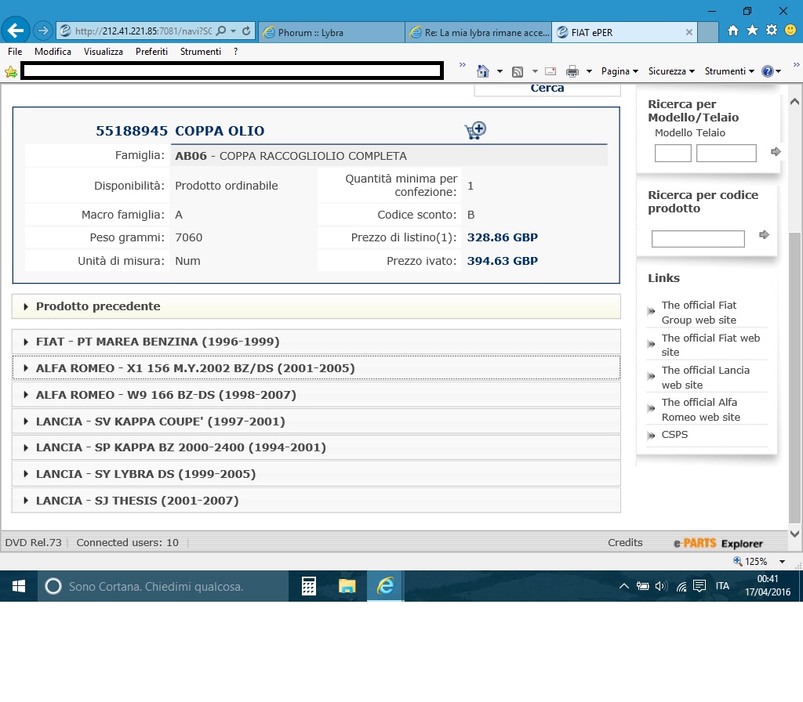The width and height of the screenshot is (803, 702).
Task: Open the File menu
Action: point(15,52)
